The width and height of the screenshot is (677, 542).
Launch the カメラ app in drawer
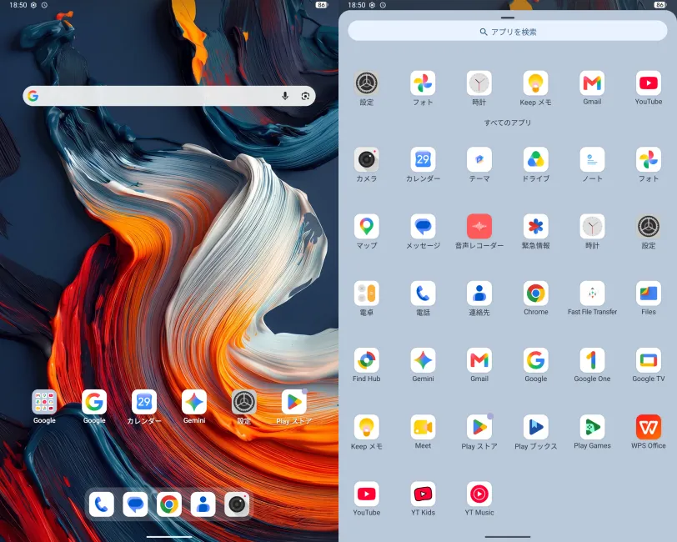[x=367, y=159]
